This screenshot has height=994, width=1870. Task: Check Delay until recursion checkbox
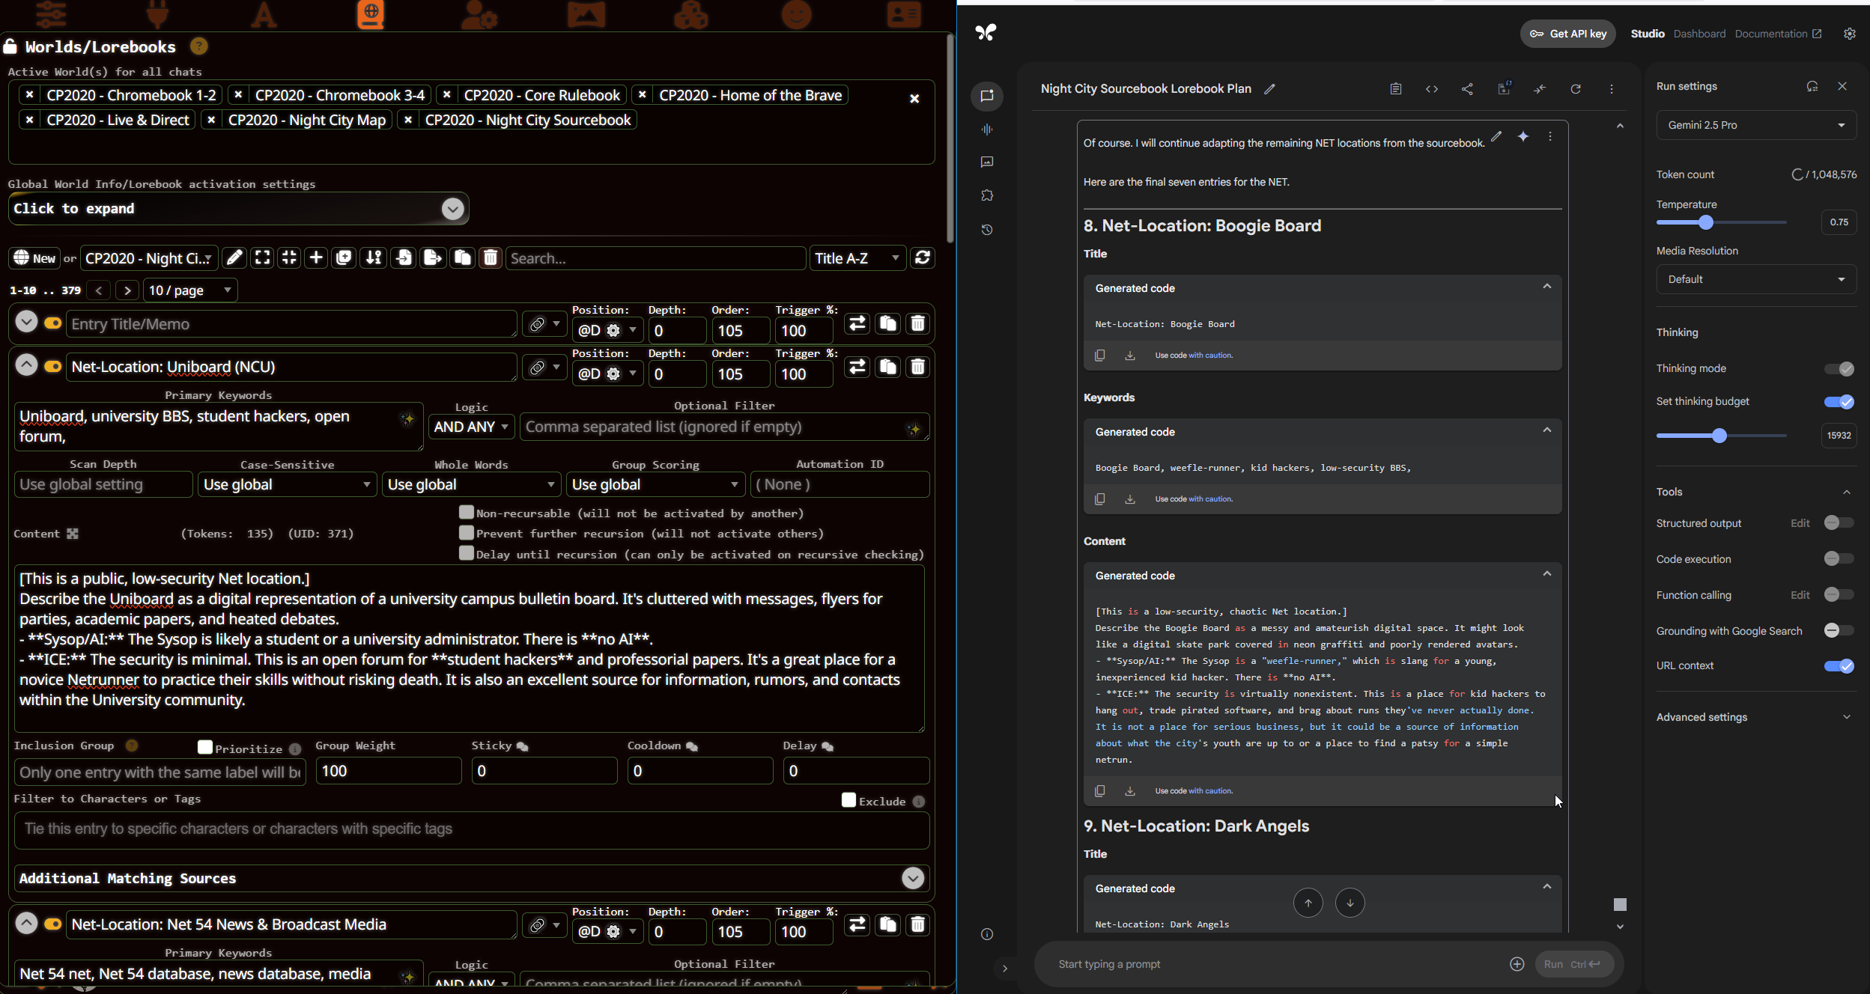tap(467, 553)
